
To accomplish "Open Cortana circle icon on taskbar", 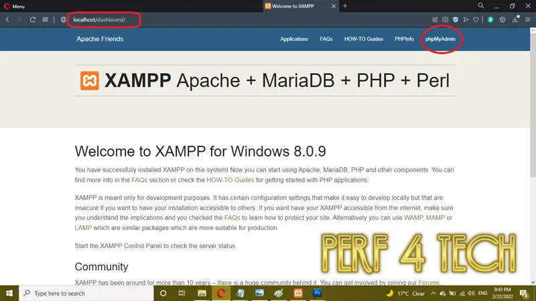I will (x=163, y=293).
